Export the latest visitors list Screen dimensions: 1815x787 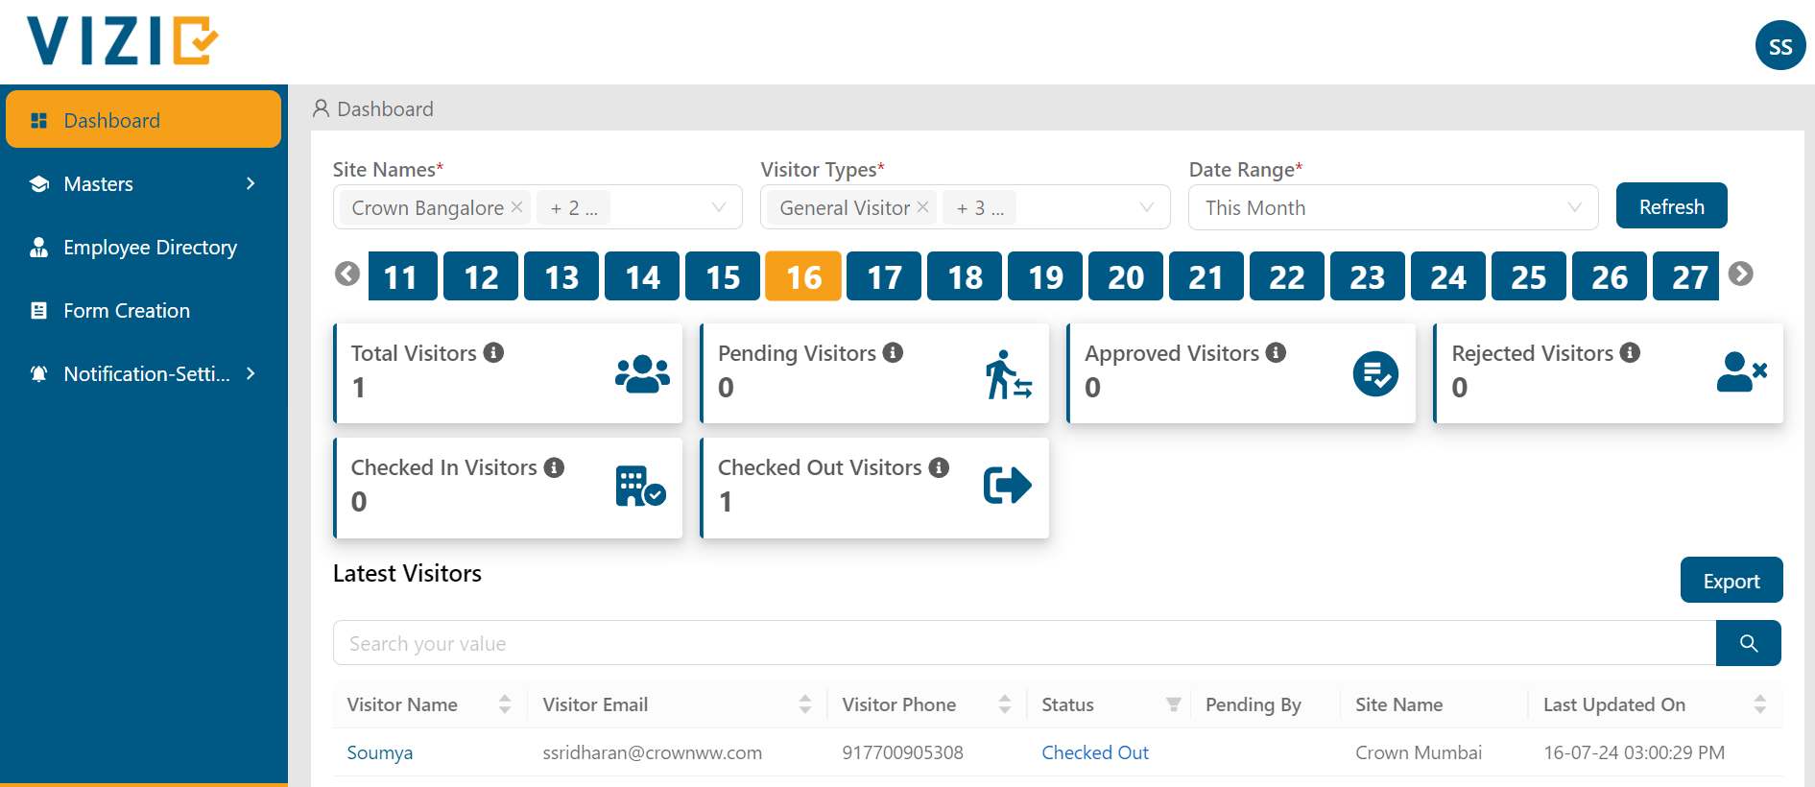pos(1731,581)
